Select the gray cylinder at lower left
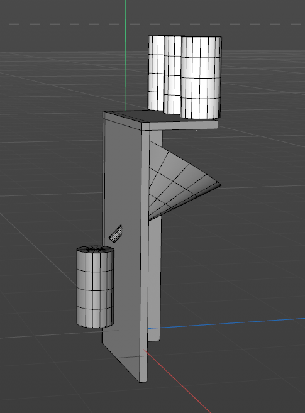This screenshot has height=413, width=305. pyautogui.click(x=96, y=287)
